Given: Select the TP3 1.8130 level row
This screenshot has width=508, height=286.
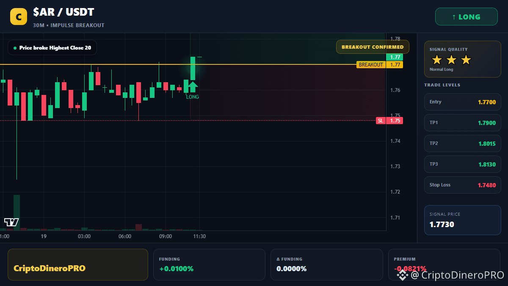Looking at the screenshot, I should [463, 164].
